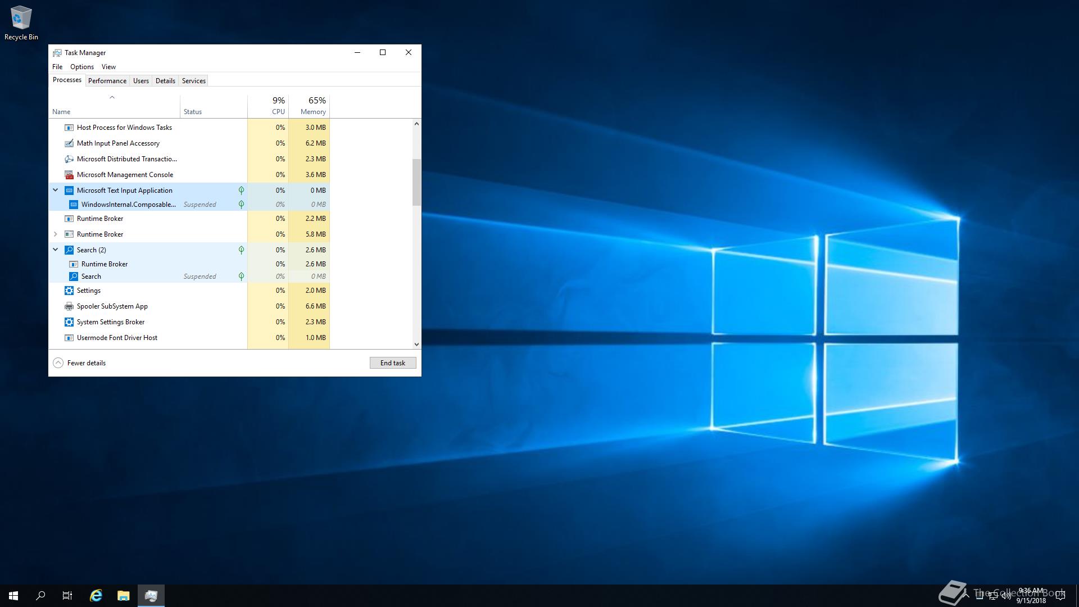Click the WindowsInternal.Composable process icon

[x=74, y=205]
